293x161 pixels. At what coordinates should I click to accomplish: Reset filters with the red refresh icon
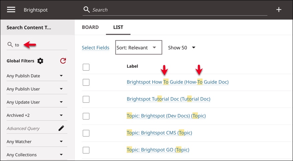[63, 61]
